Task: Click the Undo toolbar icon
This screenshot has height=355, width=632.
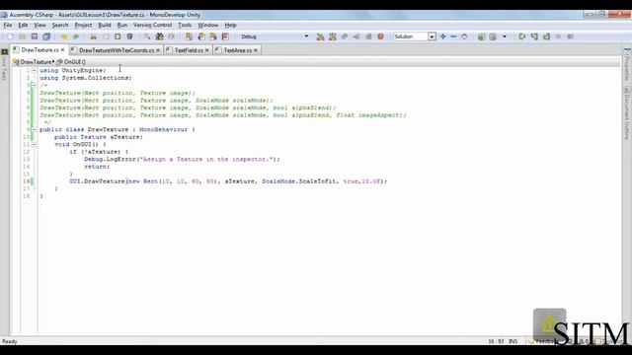Action: (64, 36)
